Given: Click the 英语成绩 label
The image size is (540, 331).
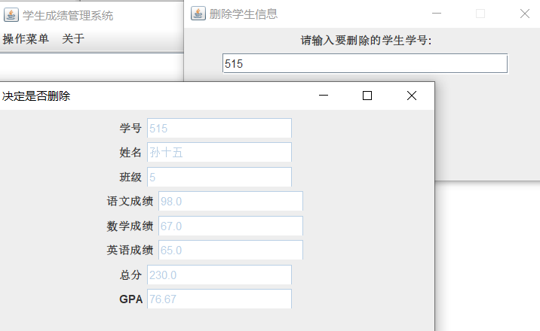Looking at the screenshot, I should [x=130, y=250].
